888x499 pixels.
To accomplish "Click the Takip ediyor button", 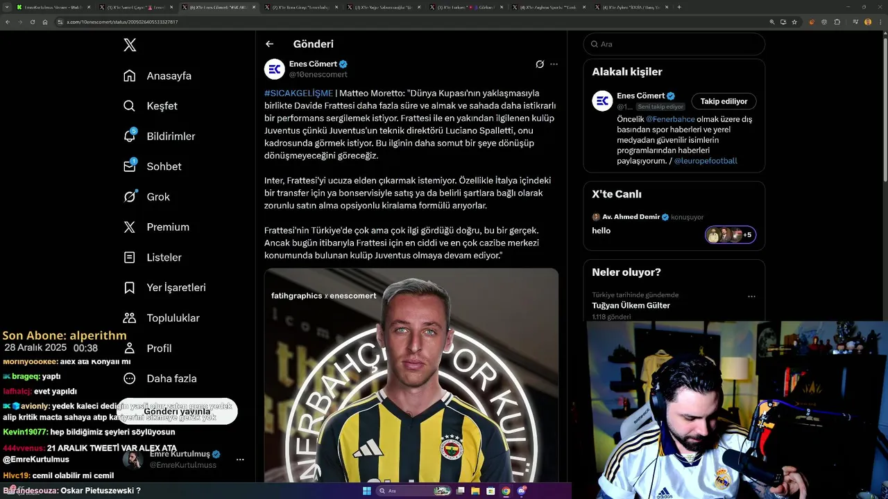I will [x=724, y=101].
